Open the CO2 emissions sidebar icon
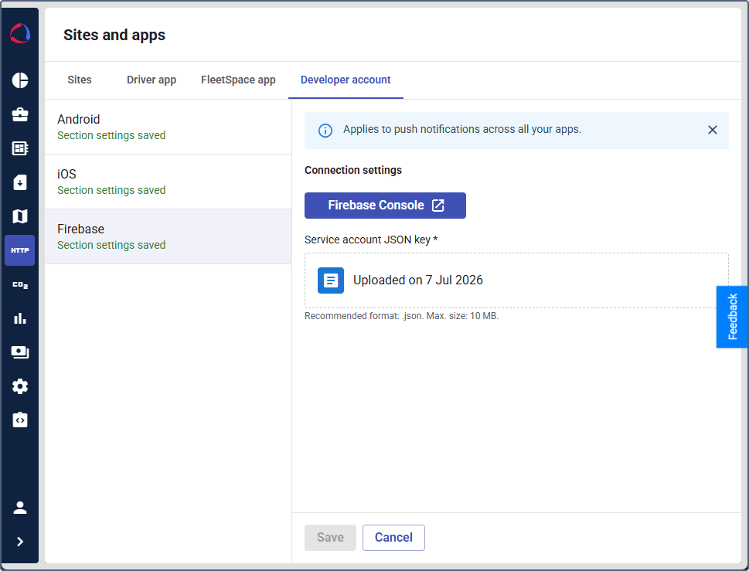The image size is (749, 571). 20,285
